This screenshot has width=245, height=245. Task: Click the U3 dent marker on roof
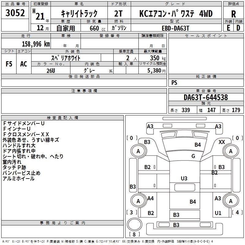[x=184, y=178]
